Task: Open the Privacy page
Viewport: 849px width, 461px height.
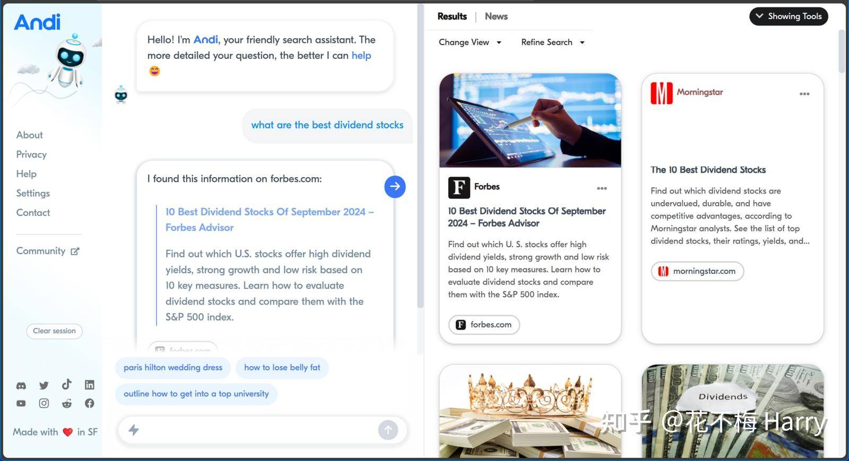Action: click(x=31, y=154)
